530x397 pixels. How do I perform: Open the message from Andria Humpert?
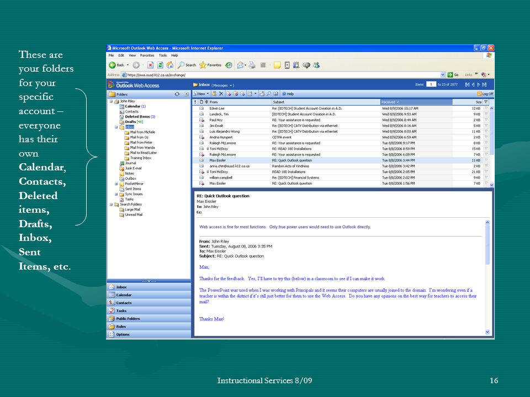(x=341, y=137)
